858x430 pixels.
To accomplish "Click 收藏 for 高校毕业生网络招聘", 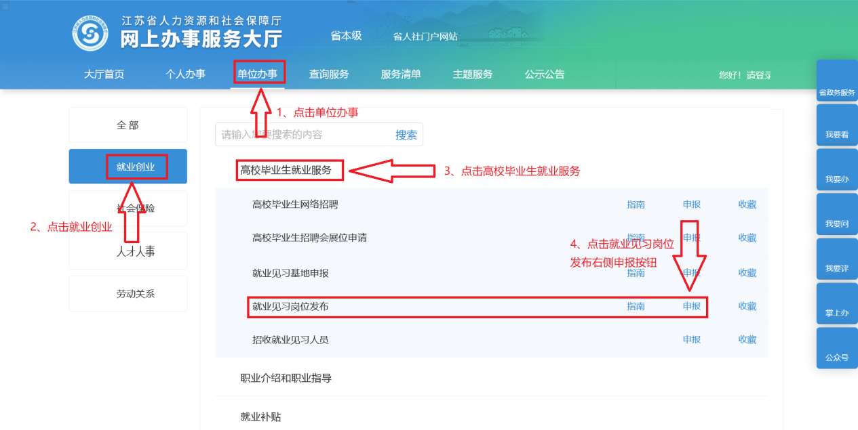I will point(747,205).
